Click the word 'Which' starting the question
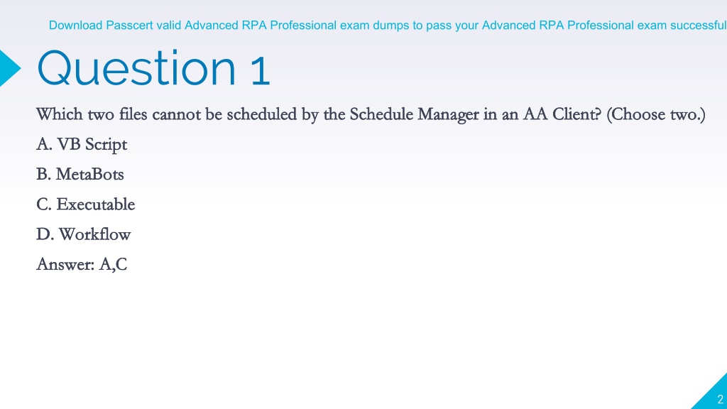Image resolution: width=727 pixels, height=409 pixels. (60, 114)
